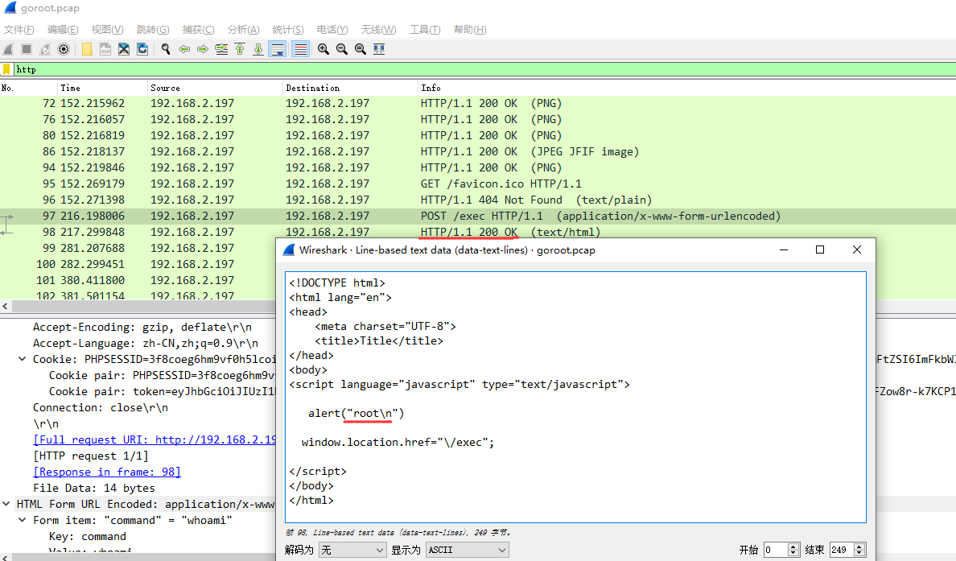956x561 pixels.
Task: Stop the running capture
Action: (x=27, y=49)
